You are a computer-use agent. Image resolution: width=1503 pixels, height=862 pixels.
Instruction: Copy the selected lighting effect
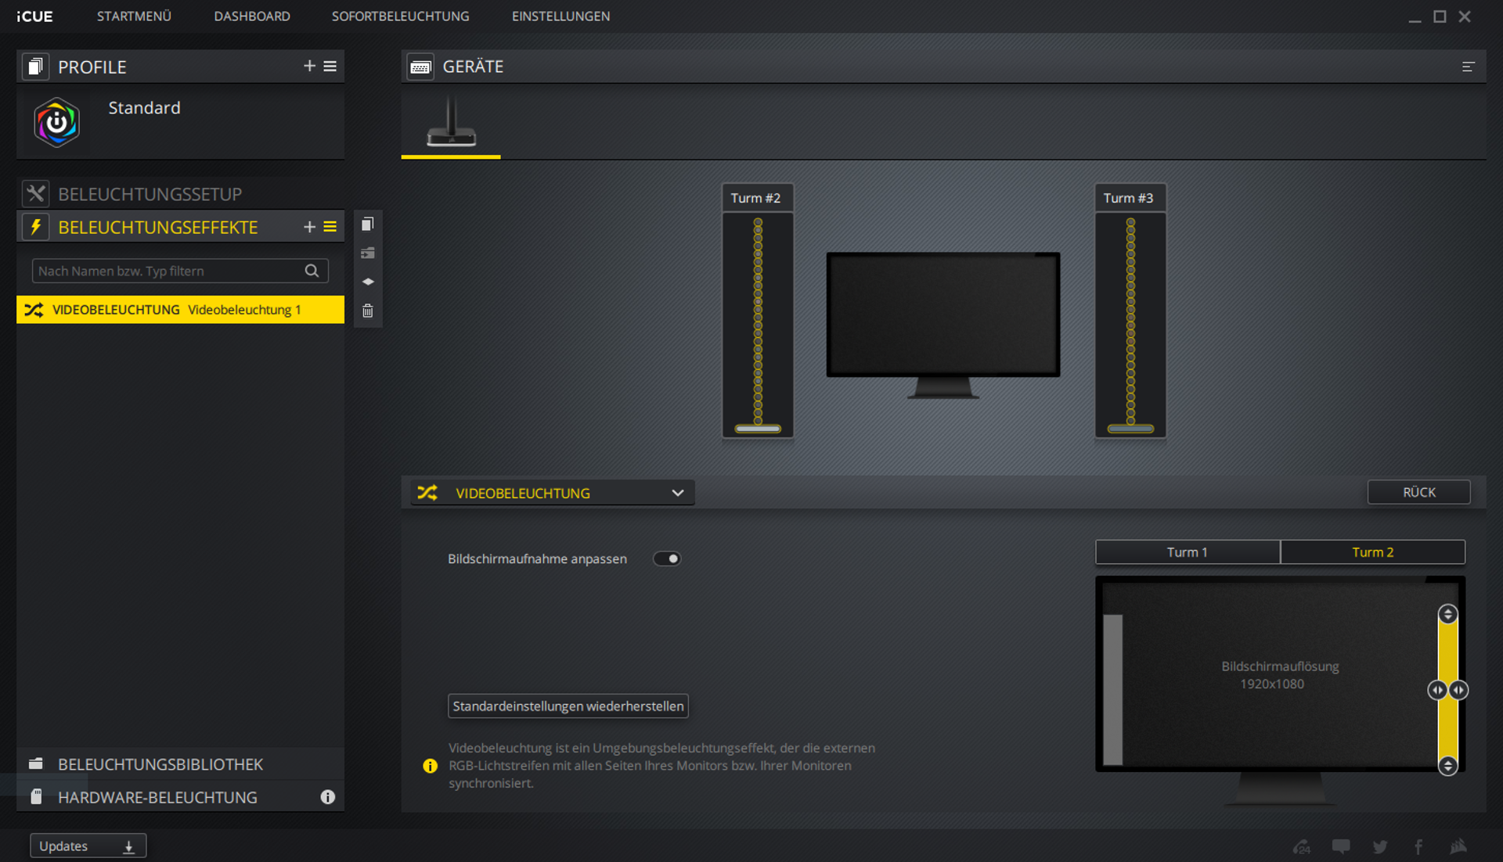click(367, 224)
